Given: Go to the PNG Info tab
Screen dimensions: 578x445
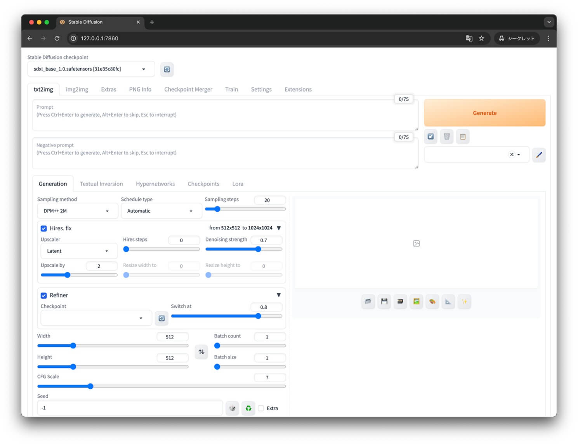Looking at the screenshot, I should pyautogui.click(x=140, y=89).
